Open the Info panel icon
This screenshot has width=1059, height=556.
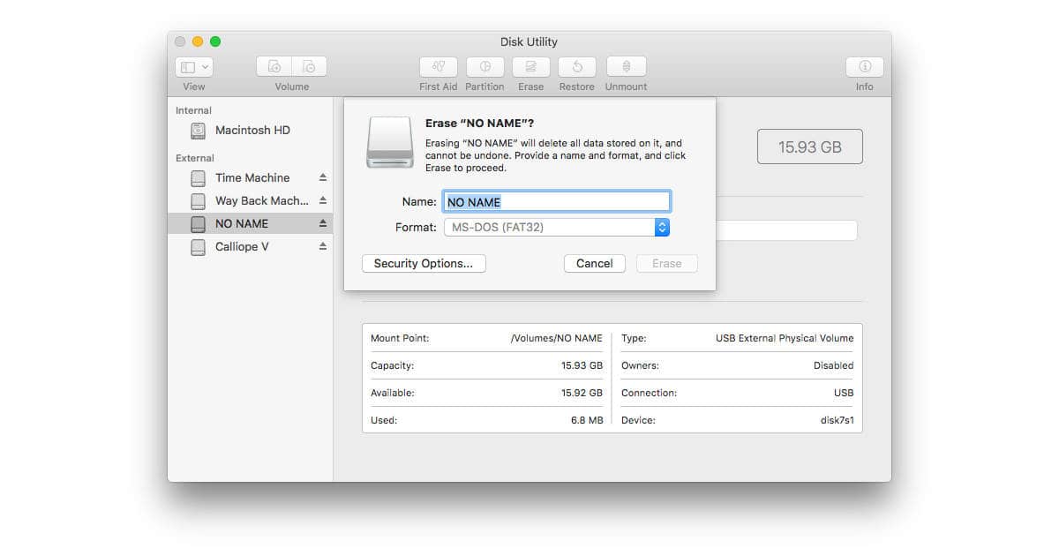[864, 67]
